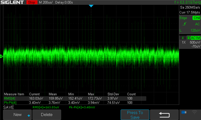Click the Curr 17.5Mpts memory depth
This screenshot has width=201, height=120.
tap(190, 12)
